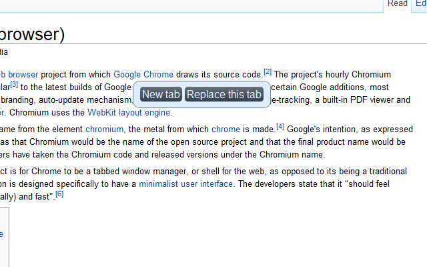427x267 pixels.
Task: Click the text 'built-in PDF viewer'
Action: pos(358,100)
